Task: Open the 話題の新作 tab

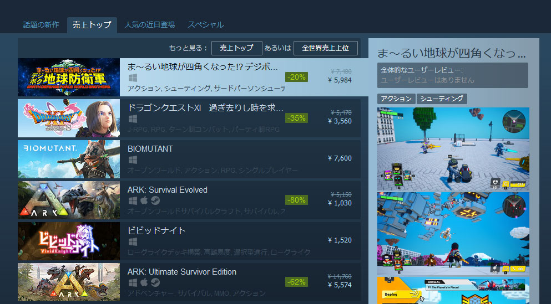Action: click(x=41, y=24)
